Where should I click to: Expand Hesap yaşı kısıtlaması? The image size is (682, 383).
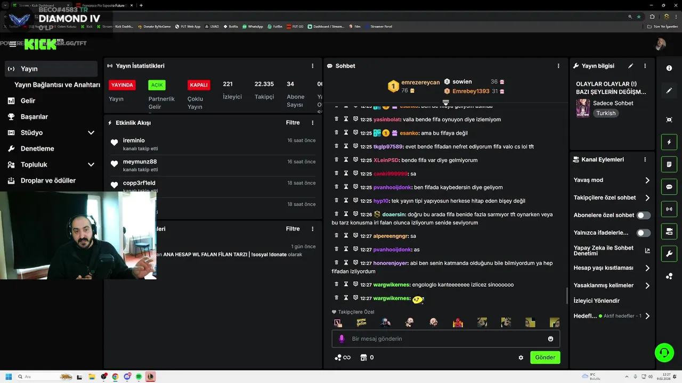tap(647, 268)
